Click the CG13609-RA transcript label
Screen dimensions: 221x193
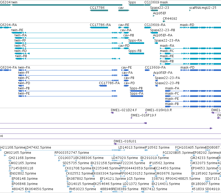coord(155,25)
